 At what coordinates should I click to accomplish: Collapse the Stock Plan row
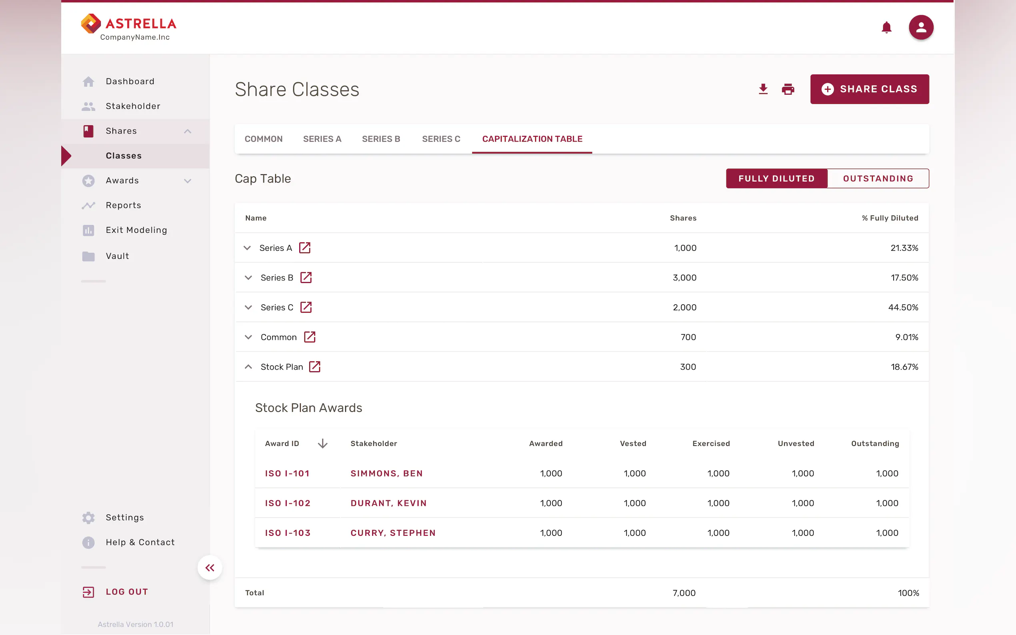pyautogui.click(x=248, y=367)
